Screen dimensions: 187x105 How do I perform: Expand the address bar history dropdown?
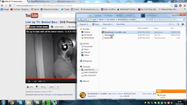pyautogui.click(x=147, y=20)
